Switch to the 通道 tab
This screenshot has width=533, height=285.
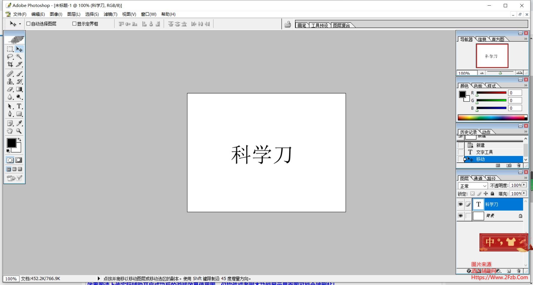tap(478, 178)
